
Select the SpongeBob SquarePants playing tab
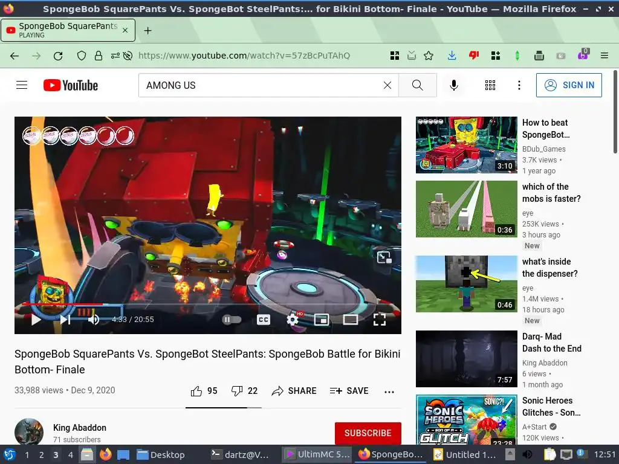(68, 30)
